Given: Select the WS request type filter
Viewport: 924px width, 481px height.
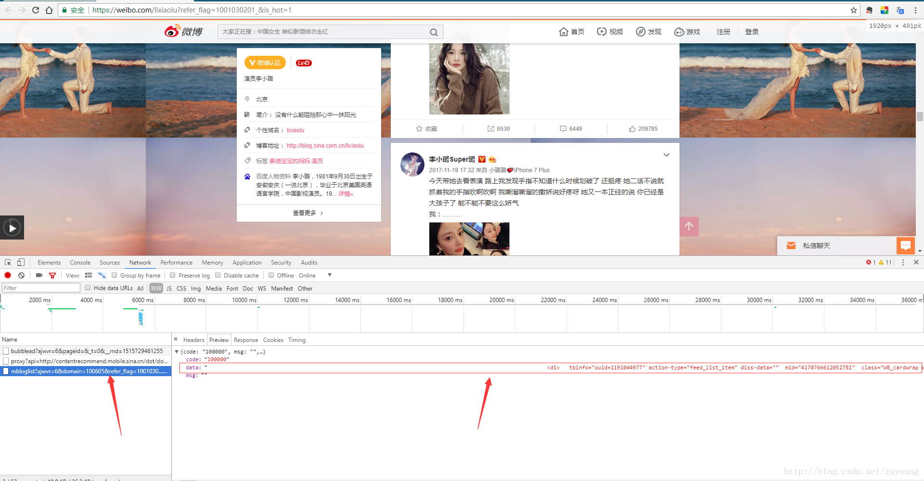Looking at the screenshot, I should coord(262,289).
